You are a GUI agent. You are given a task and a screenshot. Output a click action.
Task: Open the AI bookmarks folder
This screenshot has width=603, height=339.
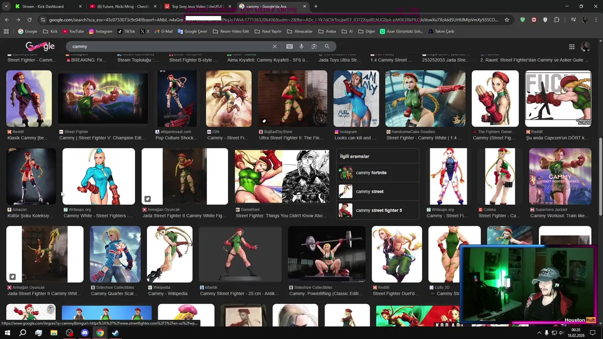coord(347,32)
